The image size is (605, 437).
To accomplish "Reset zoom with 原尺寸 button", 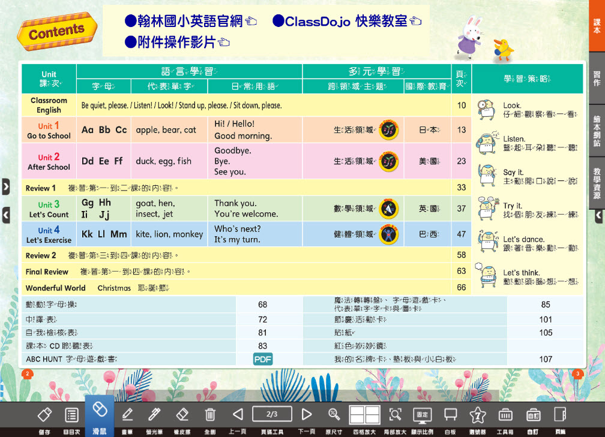I will (334, 415).
